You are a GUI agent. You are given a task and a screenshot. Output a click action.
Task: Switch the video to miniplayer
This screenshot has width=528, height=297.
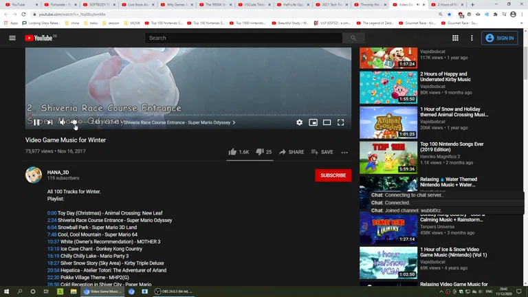pos(313,122)
